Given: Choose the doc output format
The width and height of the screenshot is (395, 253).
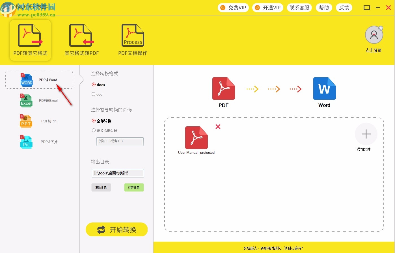Looking at the screenshot, I should [x=94, y=94].
